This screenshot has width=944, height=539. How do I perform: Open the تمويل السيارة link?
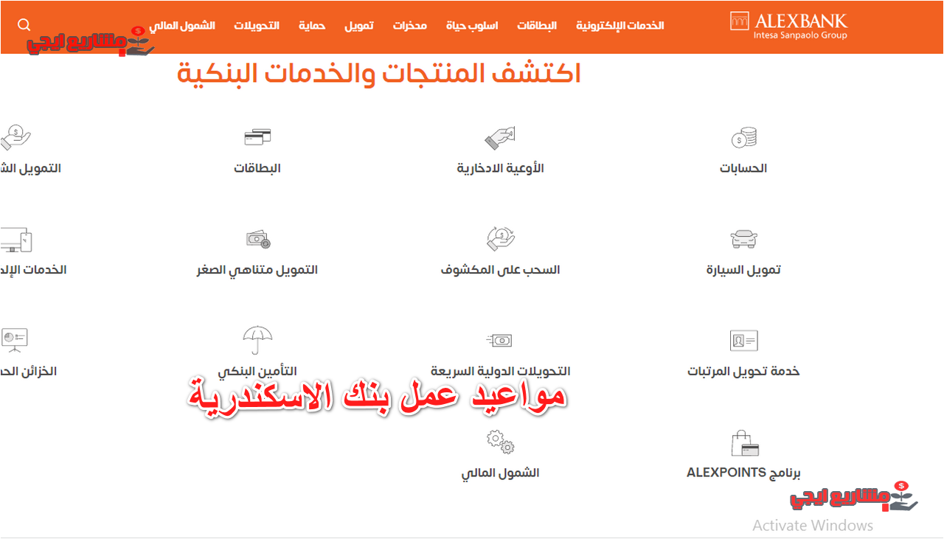743,270
